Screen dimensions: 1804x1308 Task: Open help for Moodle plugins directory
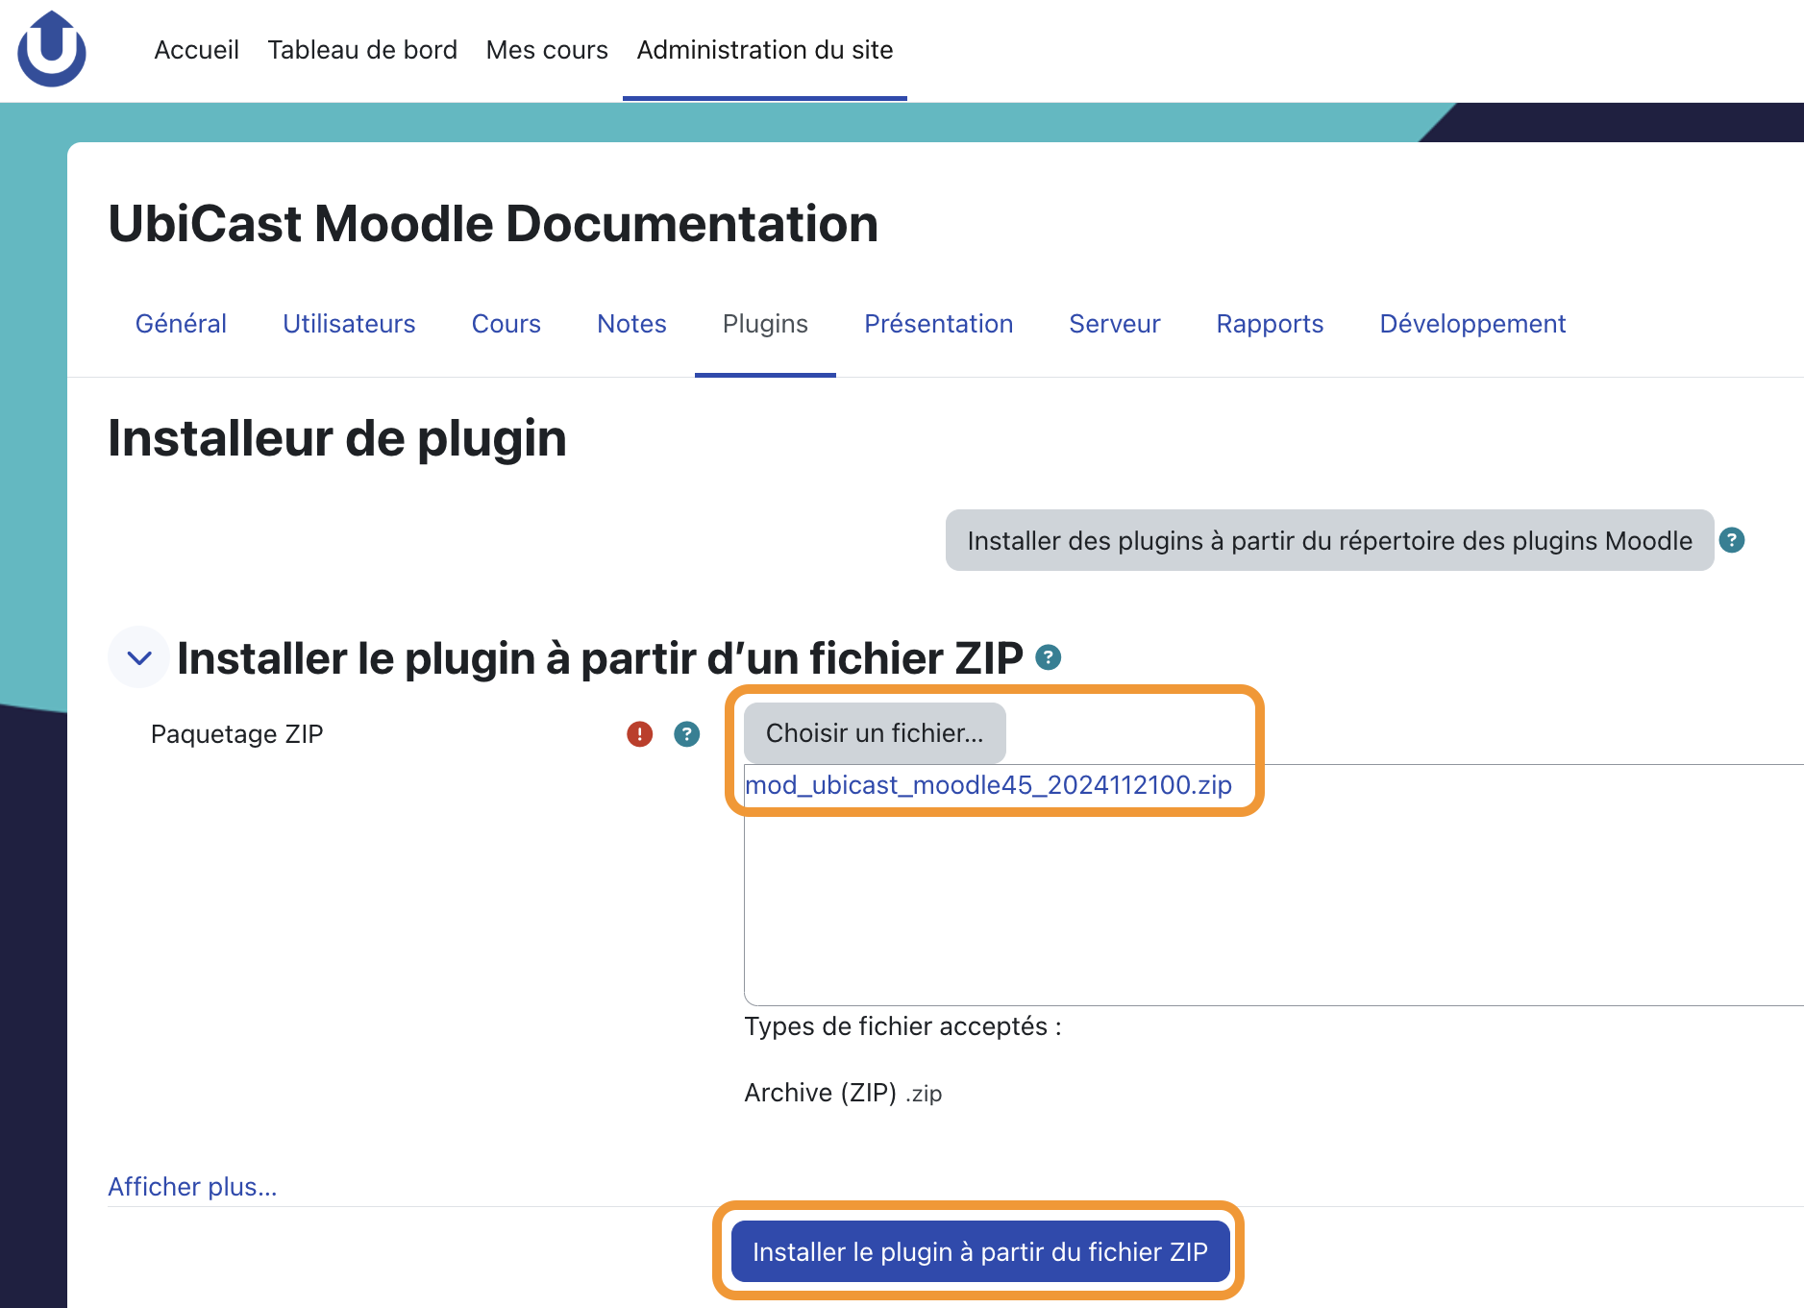click(x=1731, y=540)
